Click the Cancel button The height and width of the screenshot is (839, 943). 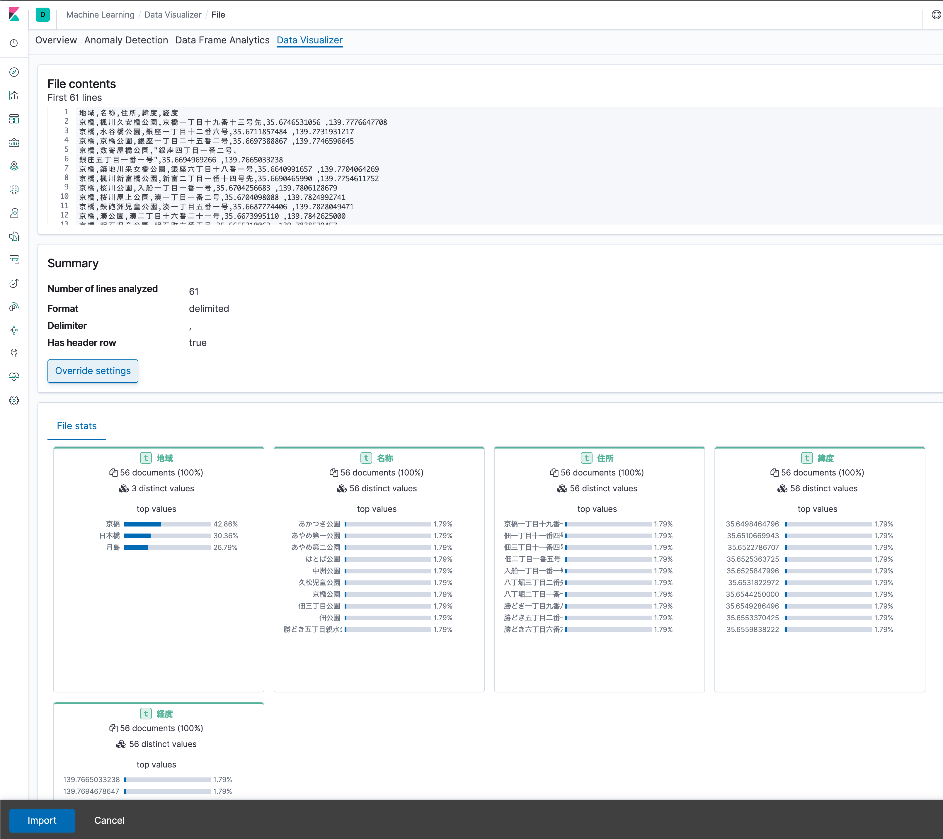109,820
